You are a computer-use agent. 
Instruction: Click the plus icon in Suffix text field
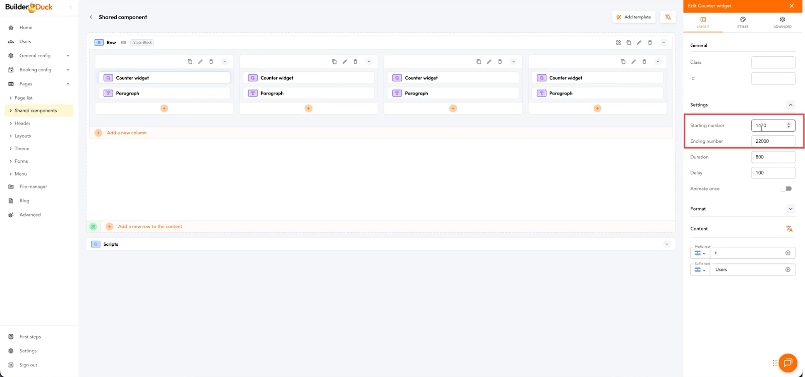point(788,270)
